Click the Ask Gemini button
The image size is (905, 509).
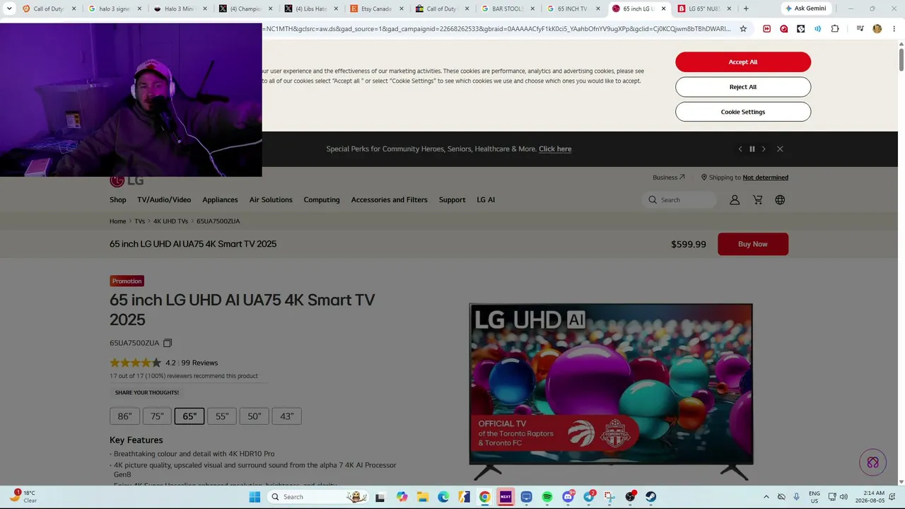coord(806,8)
